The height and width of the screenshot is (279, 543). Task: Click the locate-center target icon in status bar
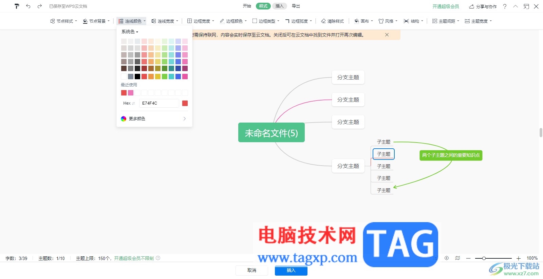coord(447,258)
